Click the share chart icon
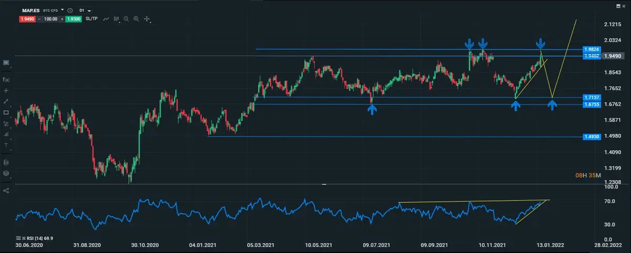Viewport: 631px width, 253px height. (x=6, y=190)
